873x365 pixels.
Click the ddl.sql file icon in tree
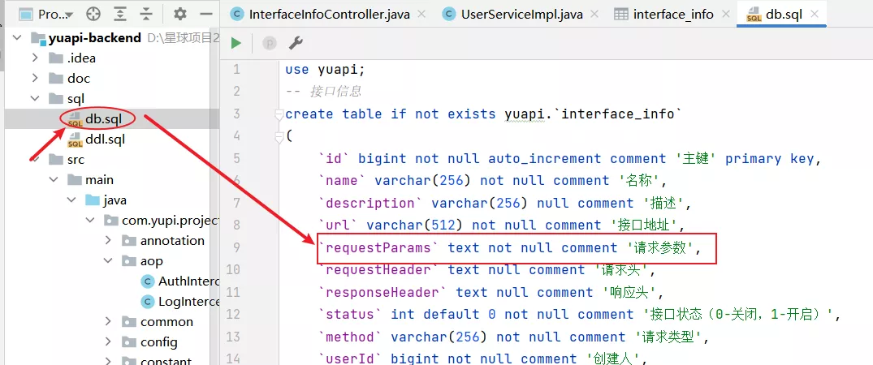[75, 139]
